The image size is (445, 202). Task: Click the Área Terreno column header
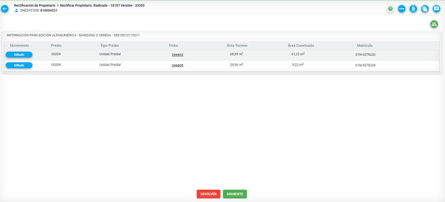coord(237,45)
